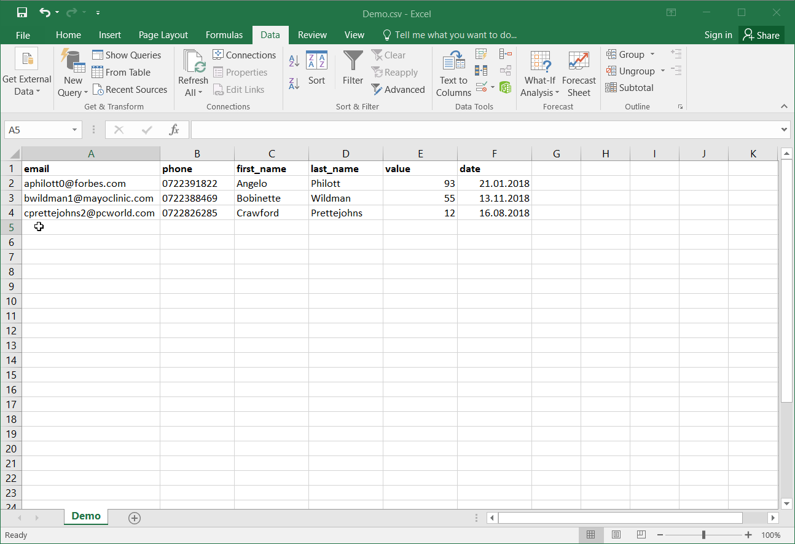The image size is (795, 544).
Task: Click the Advanced filter button
Action: coord(398,90)
